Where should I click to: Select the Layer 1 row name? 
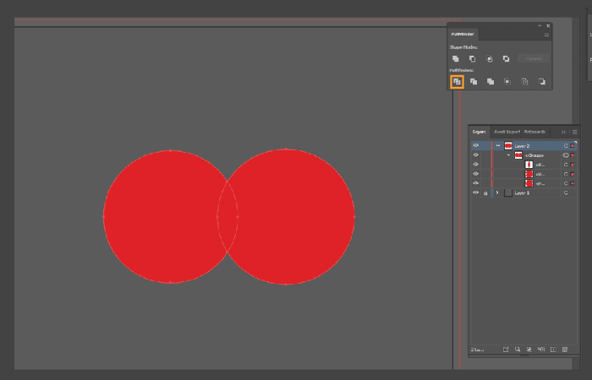tap(522, 193)
